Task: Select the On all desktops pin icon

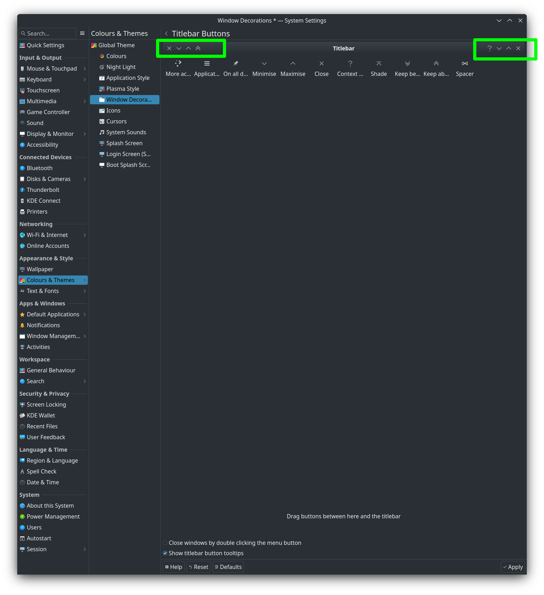Action: (236, 63)
